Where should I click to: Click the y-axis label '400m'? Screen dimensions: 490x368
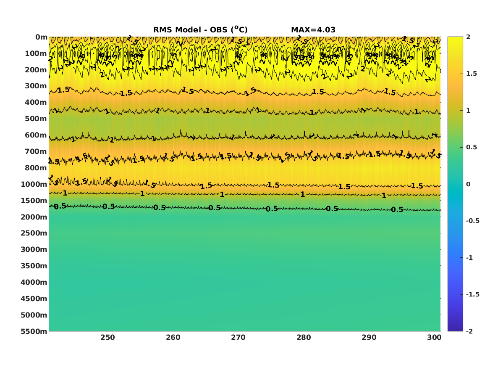point(36,102)
